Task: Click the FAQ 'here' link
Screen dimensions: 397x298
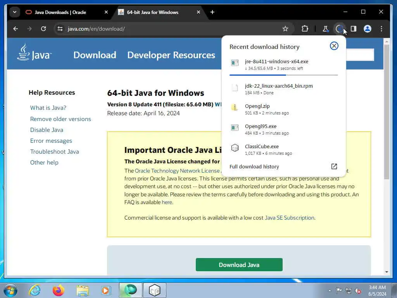Action: click(x=167, y=202)
